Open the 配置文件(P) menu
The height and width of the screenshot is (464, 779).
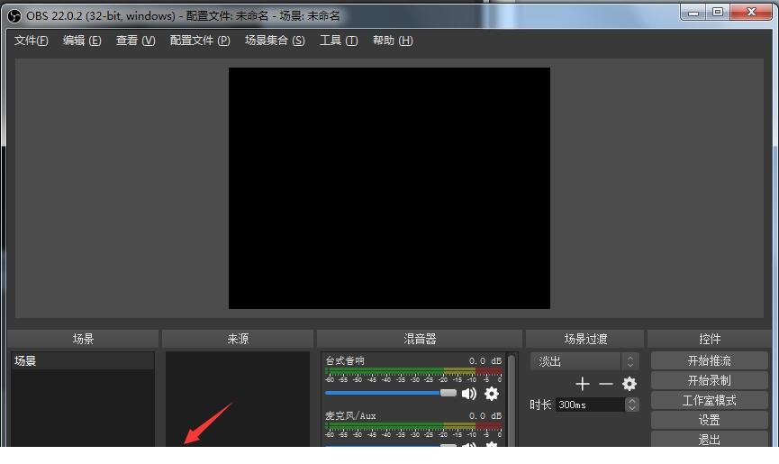200,41
